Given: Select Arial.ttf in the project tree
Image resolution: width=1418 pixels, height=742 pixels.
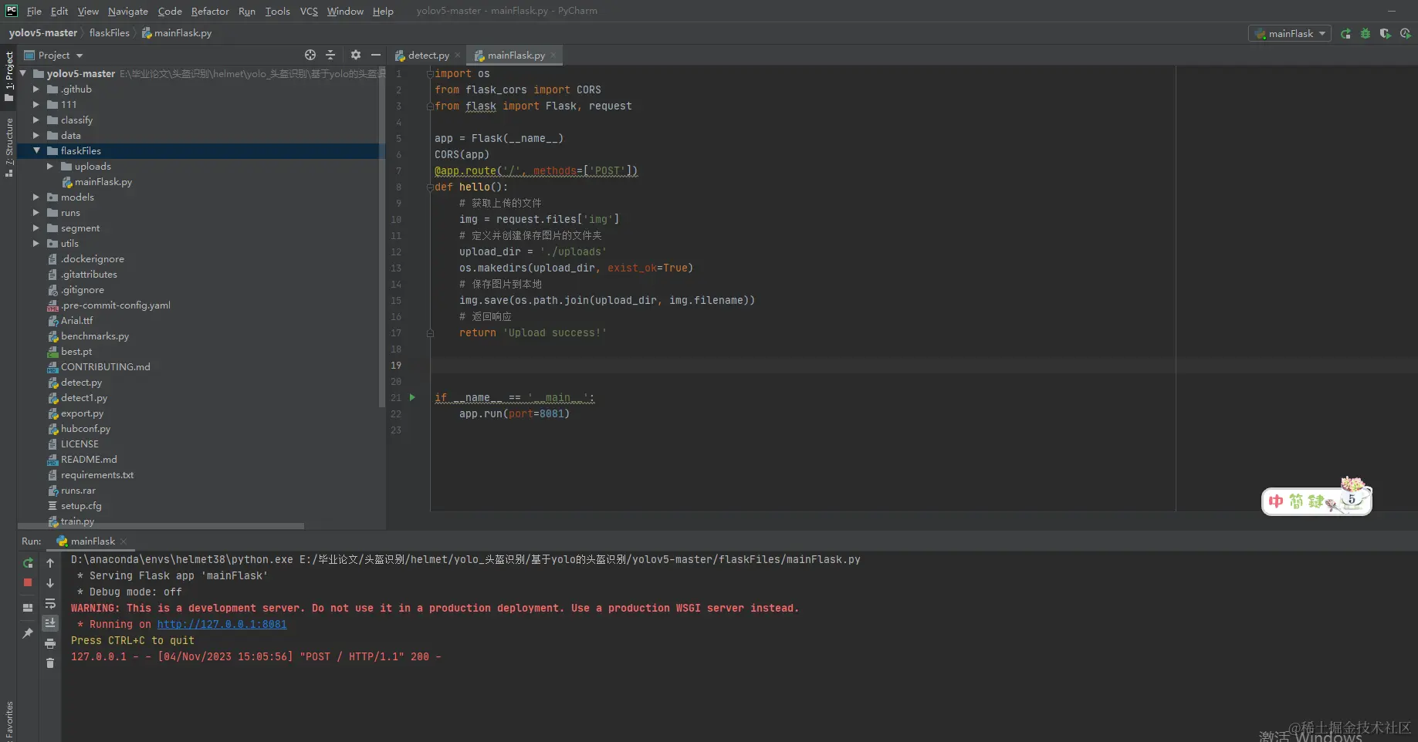Looking at the screenshot, I should click(76, 321).
